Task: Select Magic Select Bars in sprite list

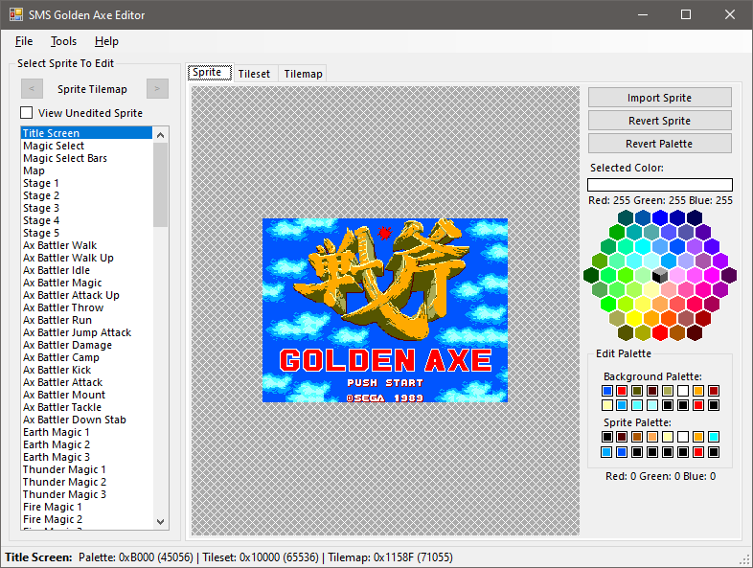Action: [87, 158]
